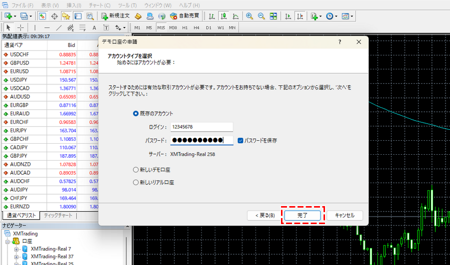Select the vertical line drawing tool
Viewport: 450px width, 265px height.
tap(35, 27)
